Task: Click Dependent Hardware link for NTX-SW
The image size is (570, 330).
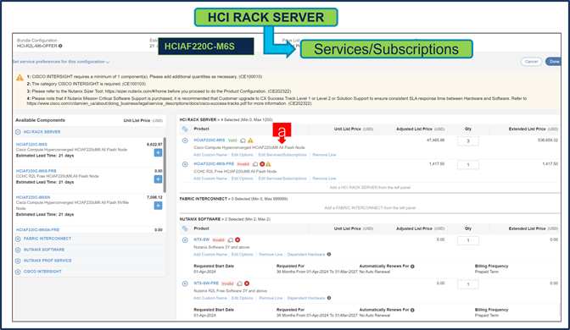Action: tap(306, 255)
